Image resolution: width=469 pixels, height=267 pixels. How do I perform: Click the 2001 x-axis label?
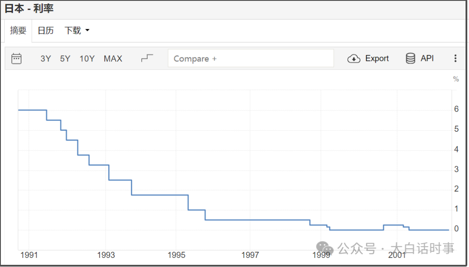point(397,255)
